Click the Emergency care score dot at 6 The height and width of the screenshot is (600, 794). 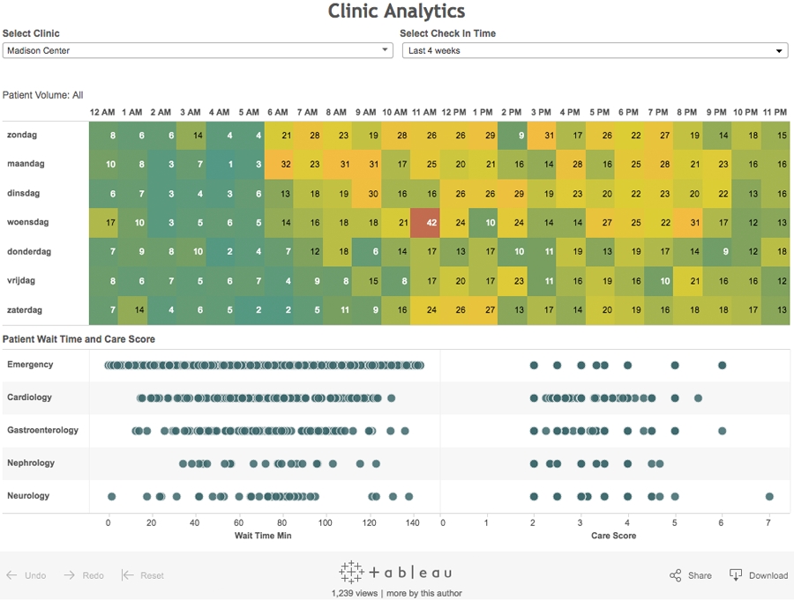click(x=722, y=365)
